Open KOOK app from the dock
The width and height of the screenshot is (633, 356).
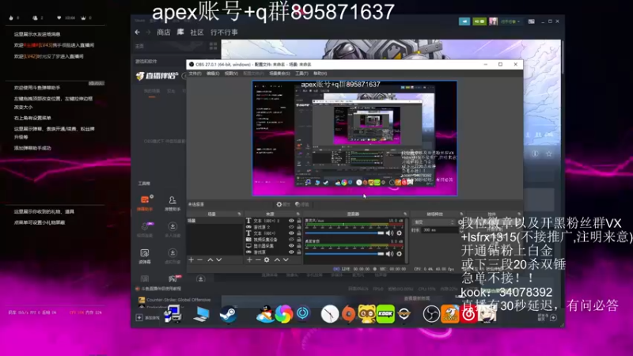[x=385, y=314]
